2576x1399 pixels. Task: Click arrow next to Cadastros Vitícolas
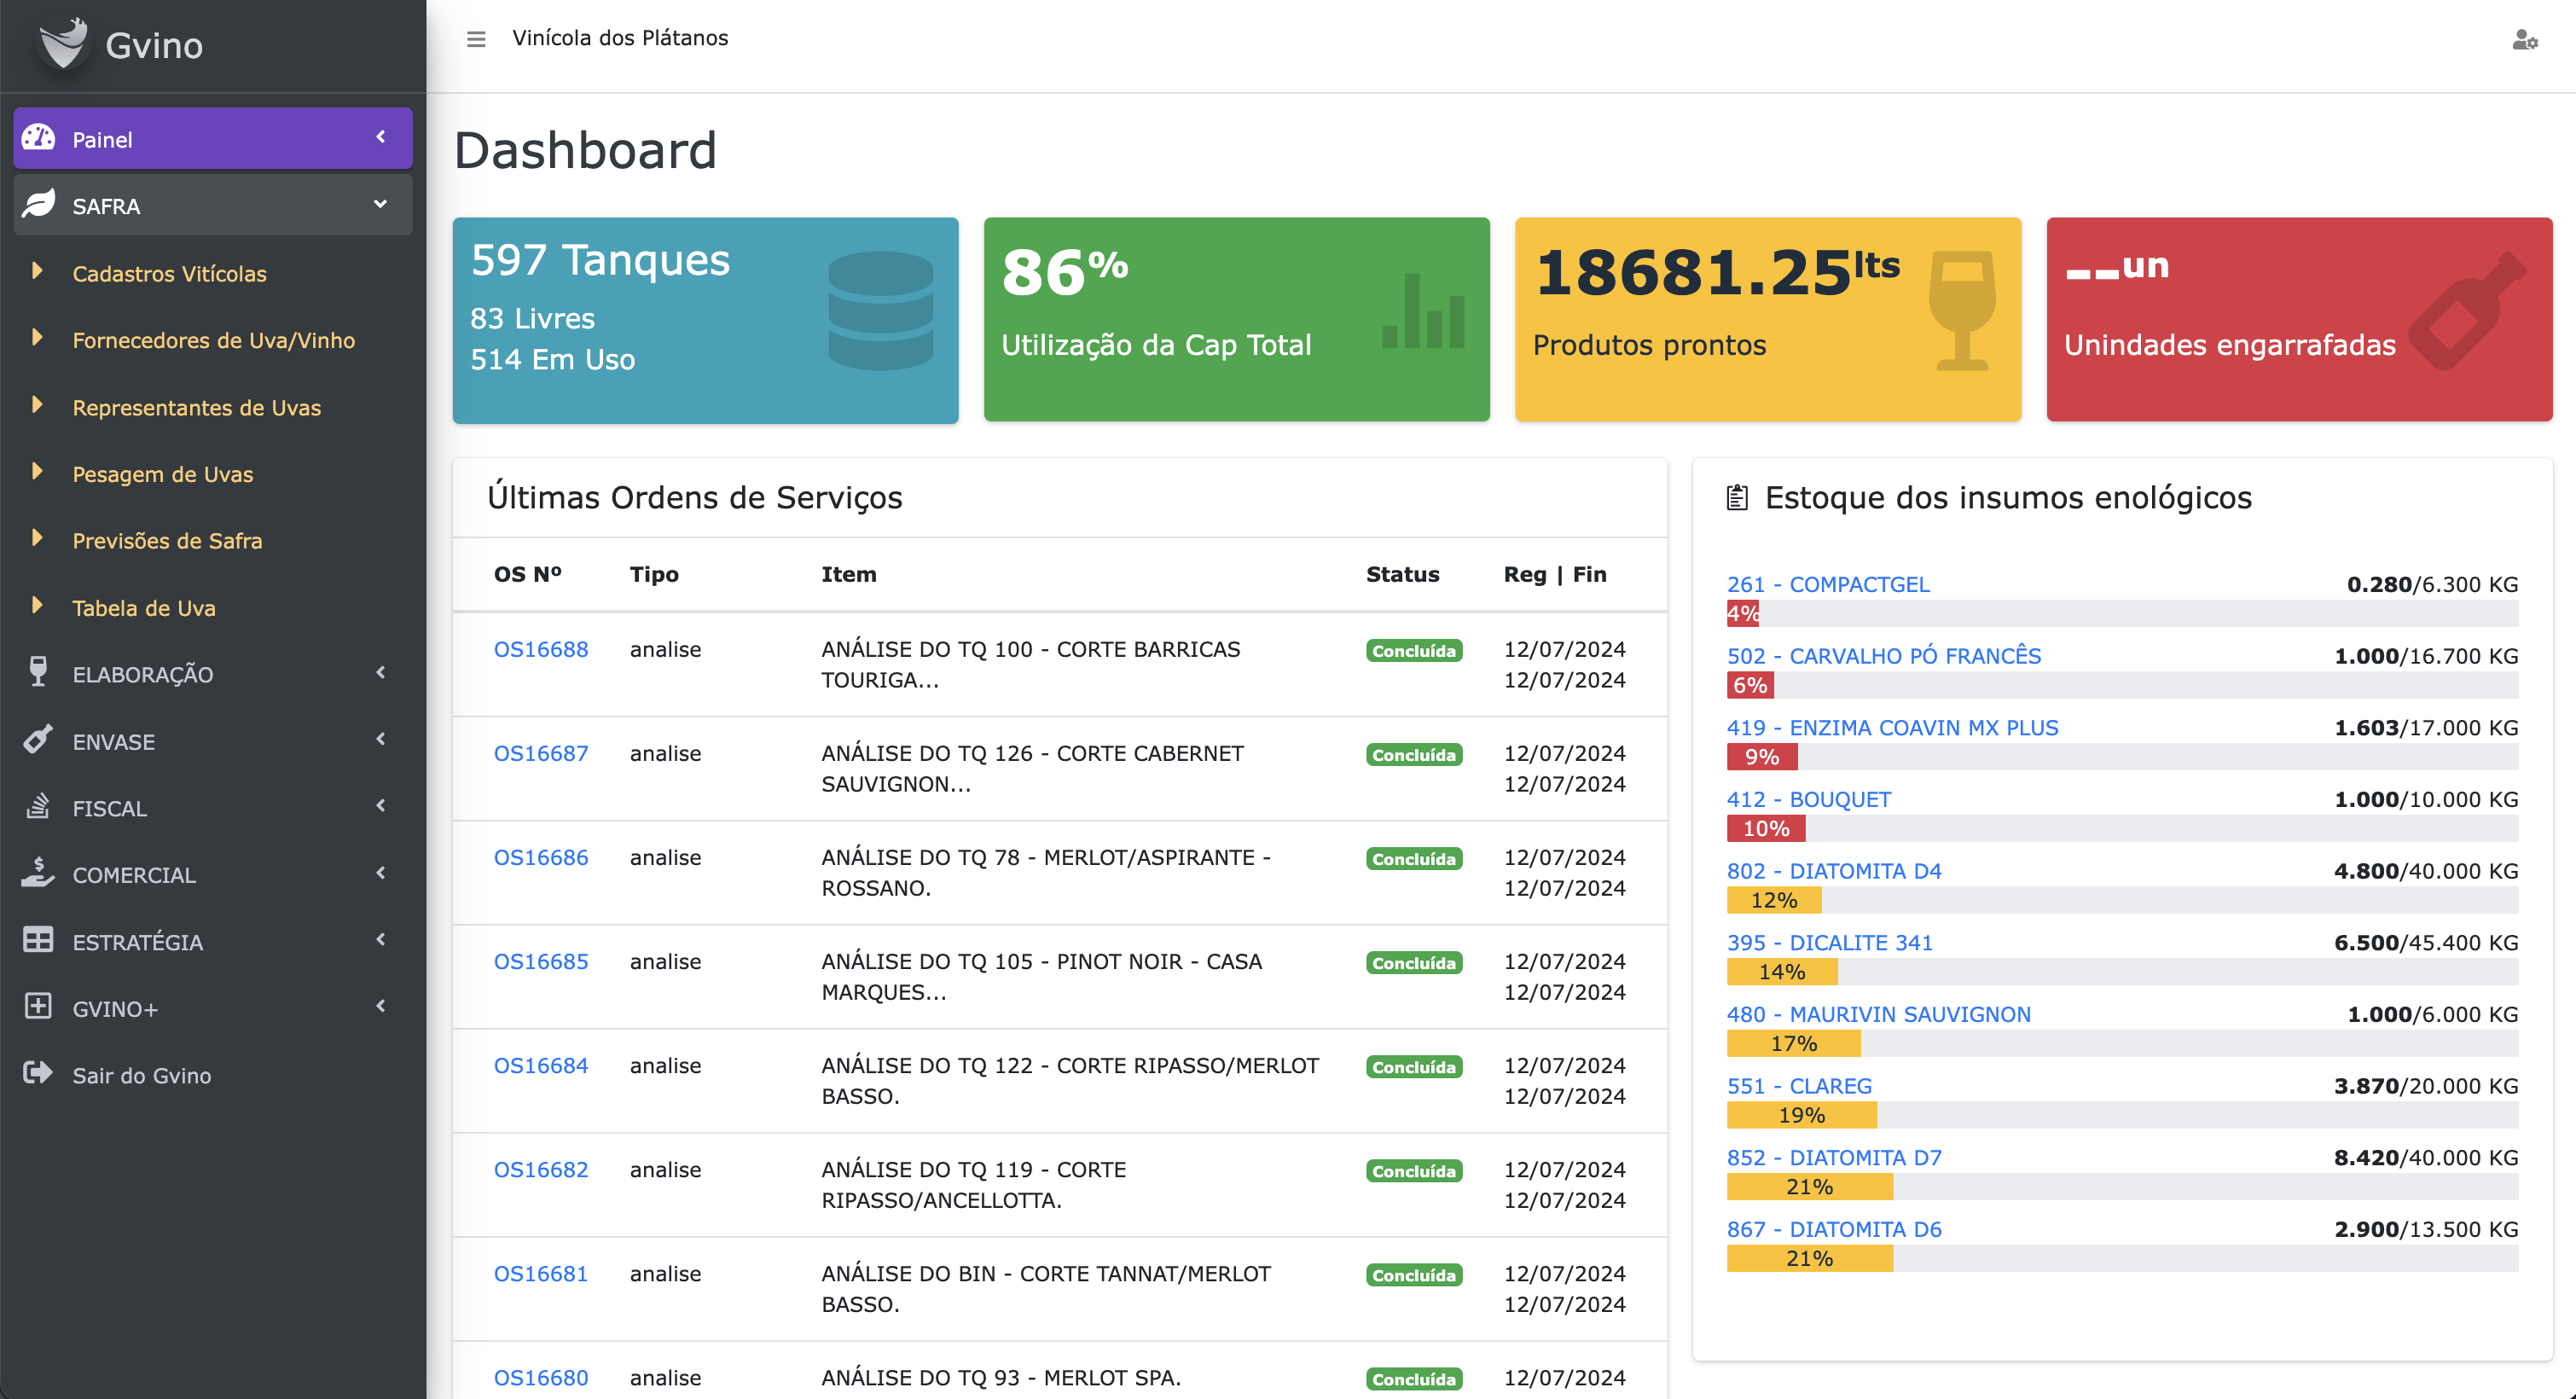point(37,271)
